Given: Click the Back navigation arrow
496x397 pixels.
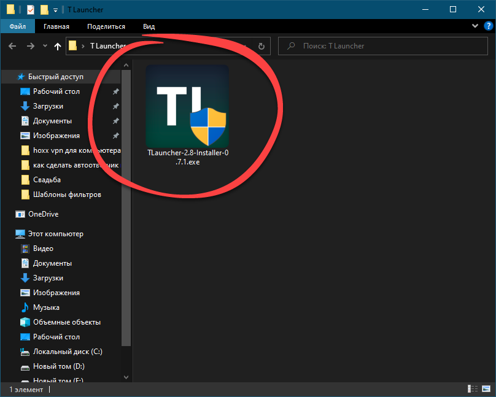Looking at the screenshot, I should tap(12, 46).
